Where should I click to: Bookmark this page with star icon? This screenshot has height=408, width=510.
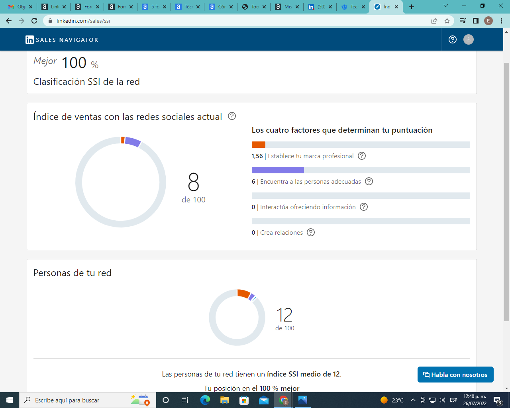tap(447, 21)
